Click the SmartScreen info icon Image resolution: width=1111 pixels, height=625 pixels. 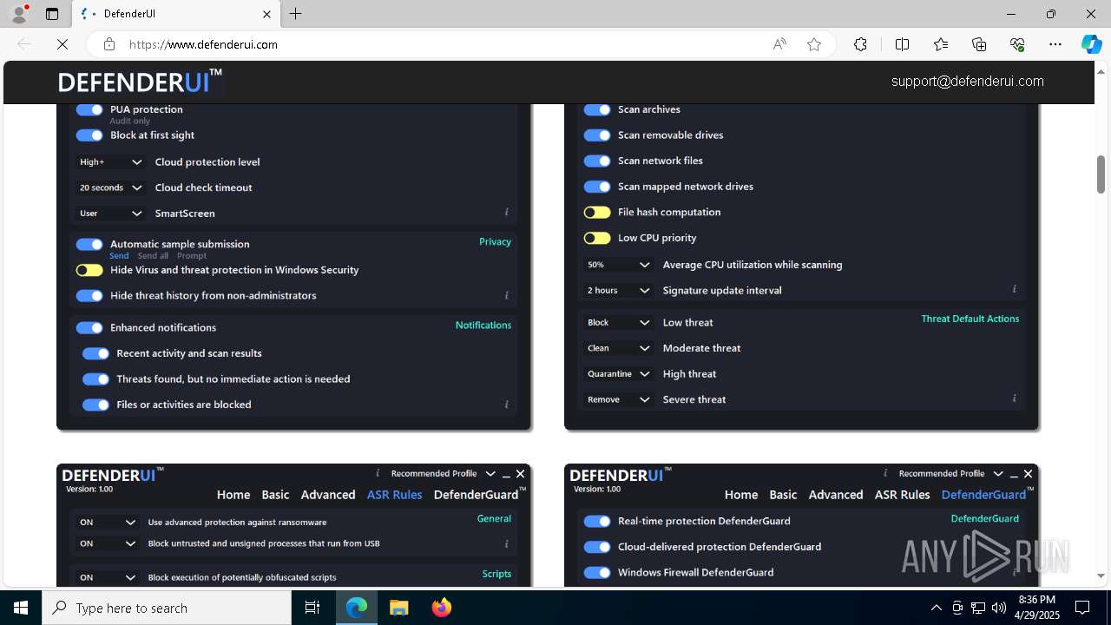point(507,212)
